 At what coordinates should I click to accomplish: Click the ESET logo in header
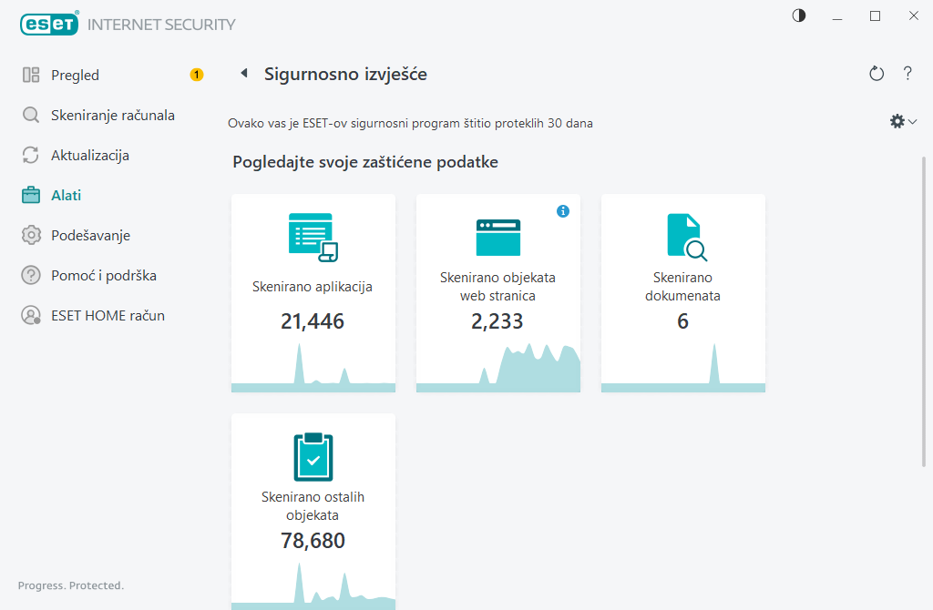(x=49, y=24)
